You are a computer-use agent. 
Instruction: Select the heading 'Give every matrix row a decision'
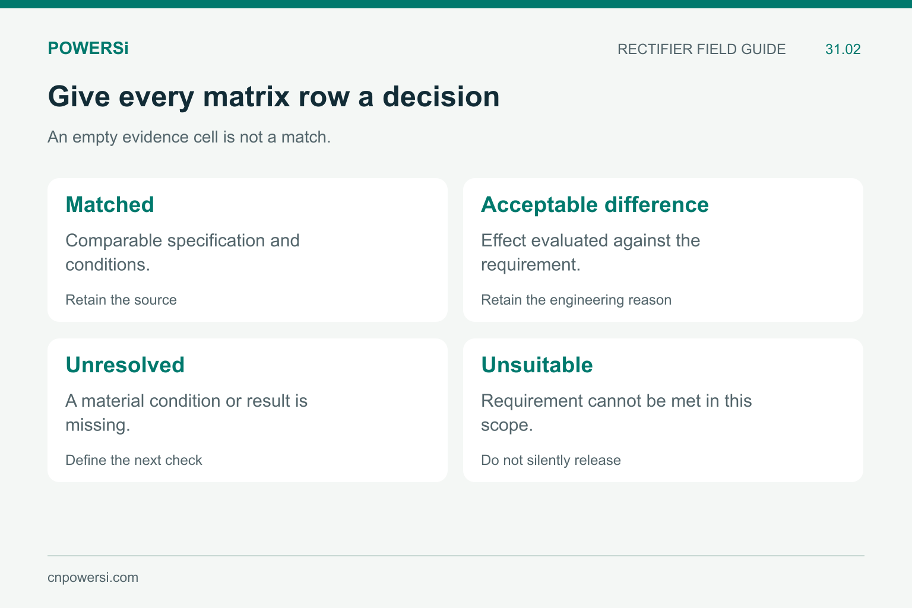pyautogui.click(x=274, y=96)
